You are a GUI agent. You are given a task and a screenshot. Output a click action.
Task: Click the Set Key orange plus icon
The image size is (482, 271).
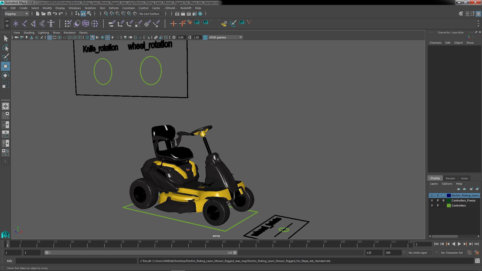tap(173, 24)
